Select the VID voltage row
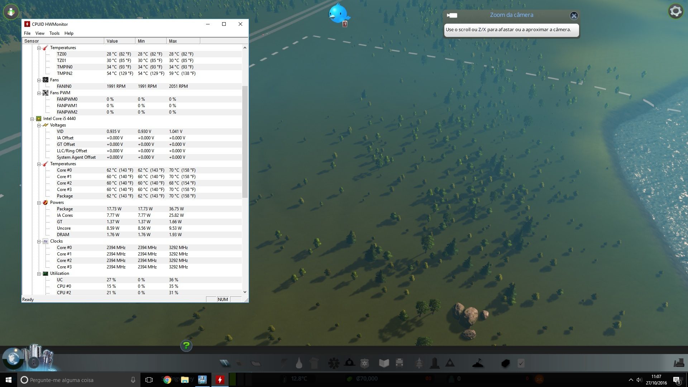The image size is (688, 387). click(132, 132)
